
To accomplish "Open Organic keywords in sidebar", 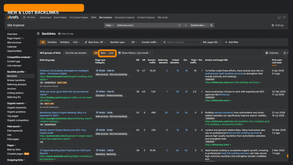I will [x=17, y=108].
